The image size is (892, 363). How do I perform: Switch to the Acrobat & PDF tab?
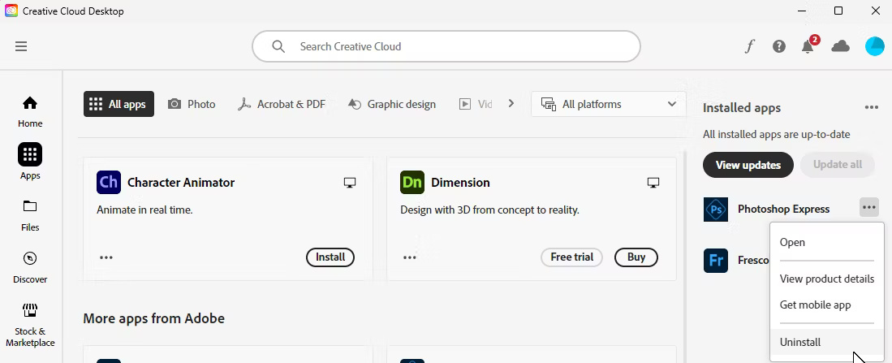pyautogui.click(x=282, y=104)
